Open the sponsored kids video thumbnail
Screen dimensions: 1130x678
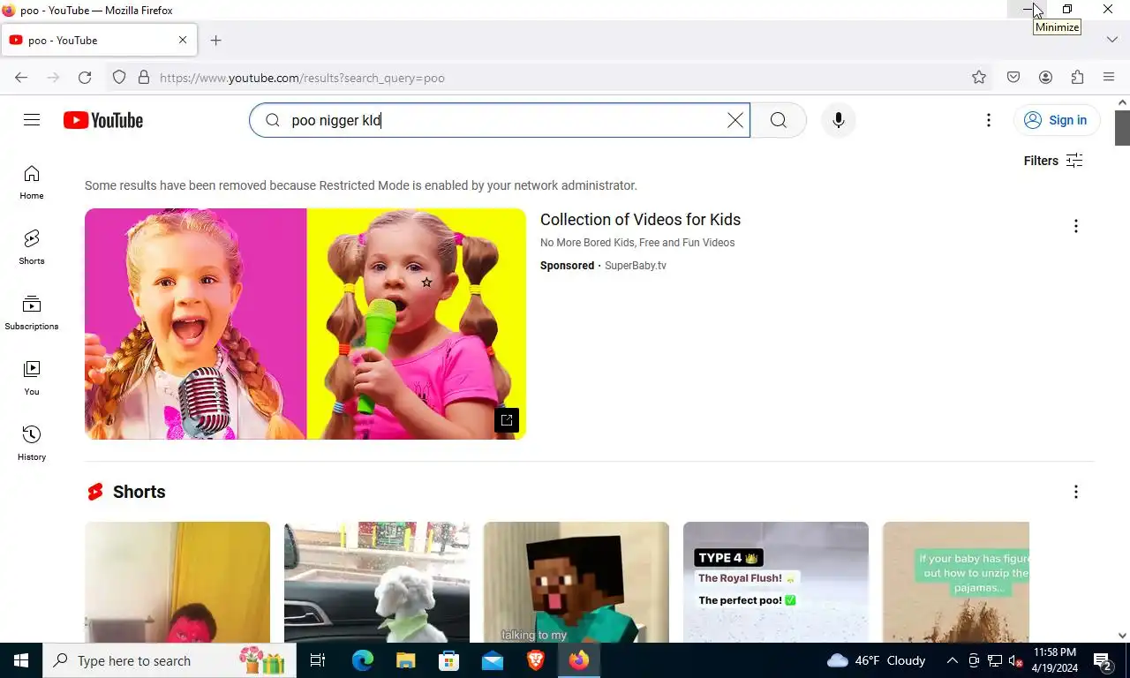305,324
